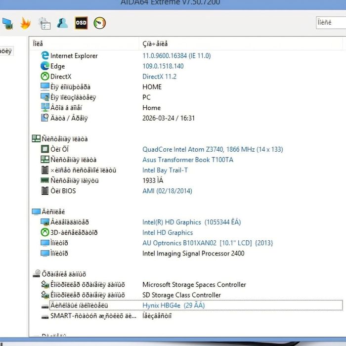Open the network audit toolbar icon
The width and height of the screenshot is (346, 346).
pyautogui.click(x=7, y=23)
